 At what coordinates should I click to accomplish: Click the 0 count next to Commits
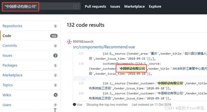pos(55,46)
